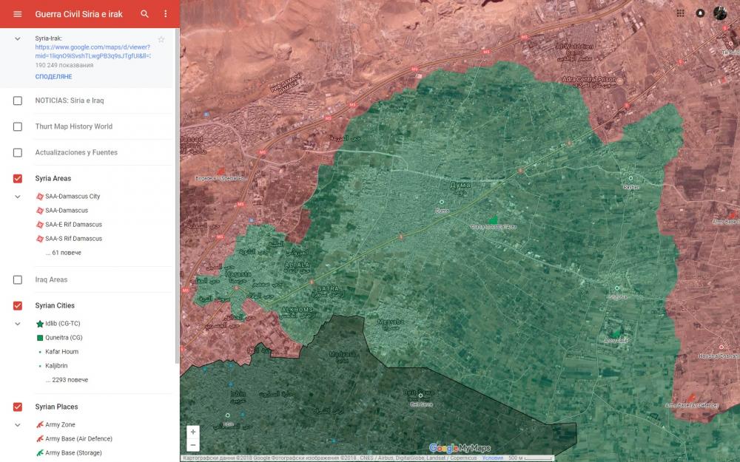Open the hamburger menu
Viewport: 740px width, 462px height.
pos(18,14)
